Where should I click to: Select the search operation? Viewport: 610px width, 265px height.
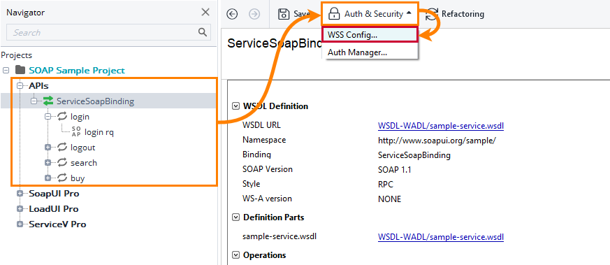(x=84, y=163)
